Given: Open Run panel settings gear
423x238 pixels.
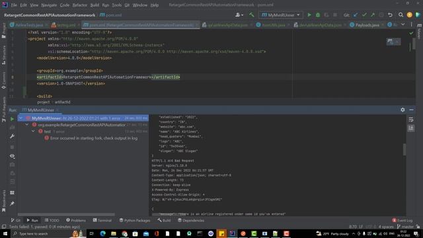Looking at the screenshot, I should pos(403,110).
